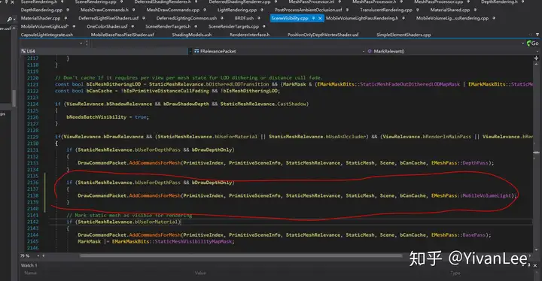This screenshot has width=542, height=281.
Task: Switch to LightRendering.cpp tab
Action: [x=237, y=10]
